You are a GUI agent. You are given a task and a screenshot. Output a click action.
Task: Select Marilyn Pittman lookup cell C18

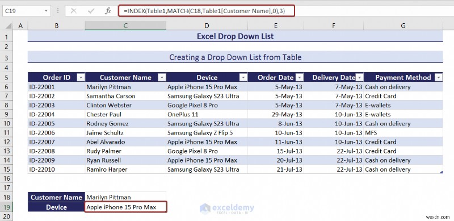(x=125, y=197)
